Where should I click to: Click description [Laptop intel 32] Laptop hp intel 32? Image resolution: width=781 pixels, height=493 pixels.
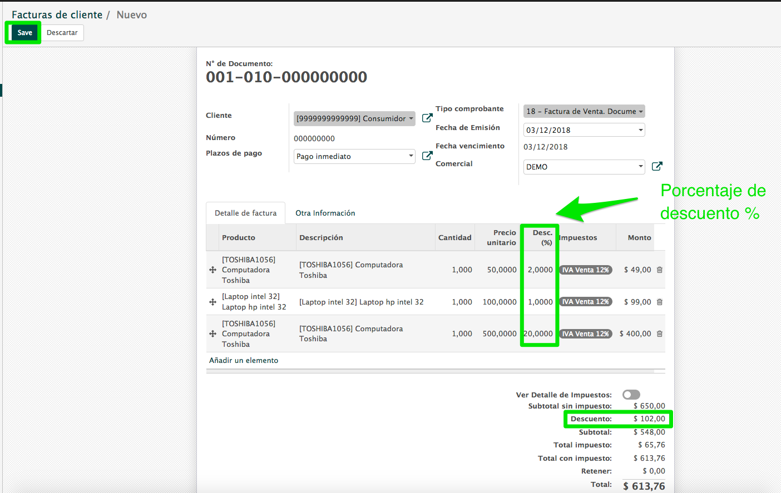pos(362,302)
